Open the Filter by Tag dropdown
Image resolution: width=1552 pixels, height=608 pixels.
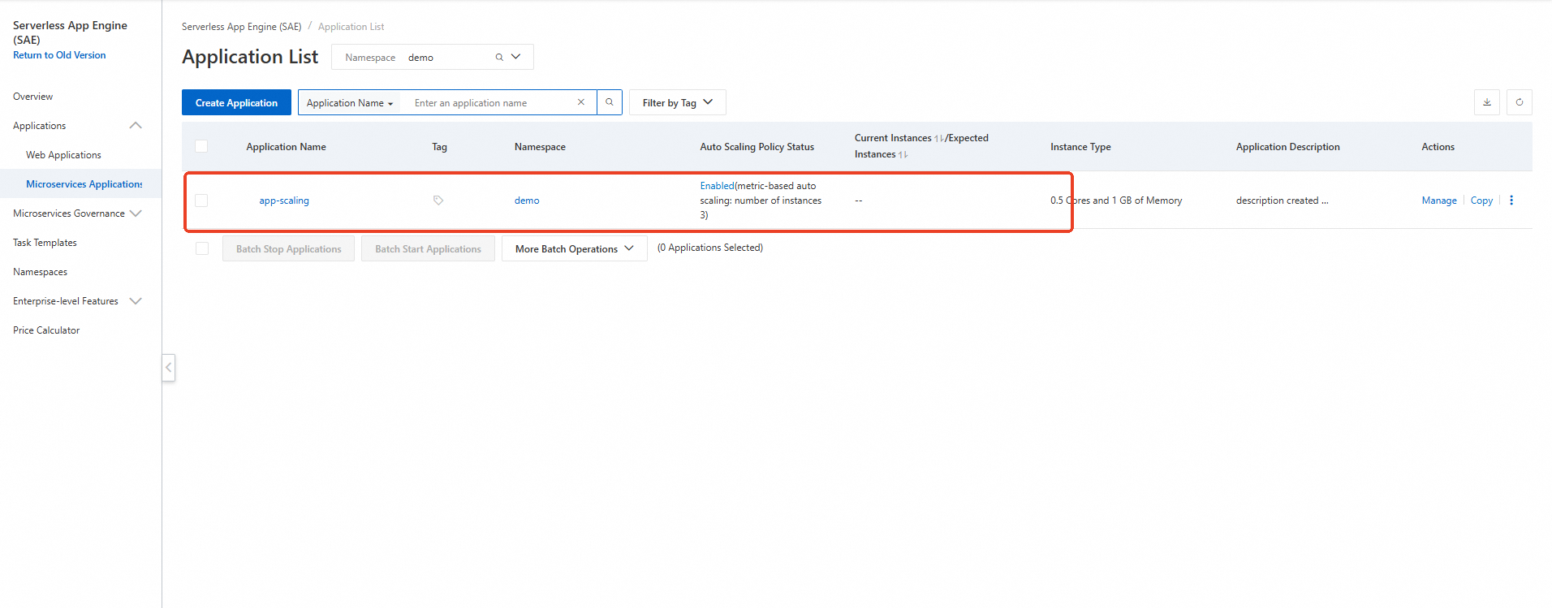click(x=678, y=102)
